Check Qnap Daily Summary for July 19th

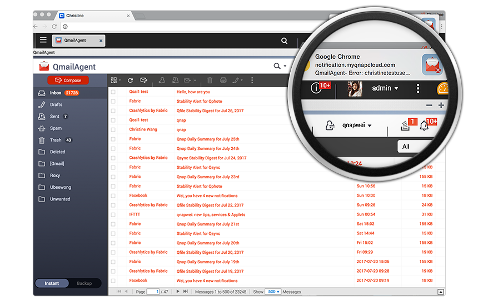pos(113,262)
